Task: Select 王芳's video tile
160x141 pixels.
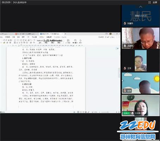Action: pos(141,61)
